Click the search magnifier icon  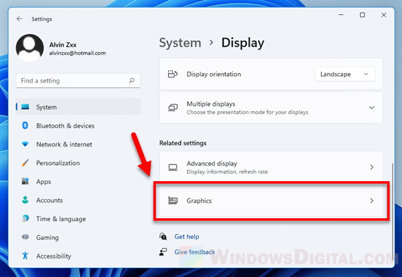click(132, 81)
